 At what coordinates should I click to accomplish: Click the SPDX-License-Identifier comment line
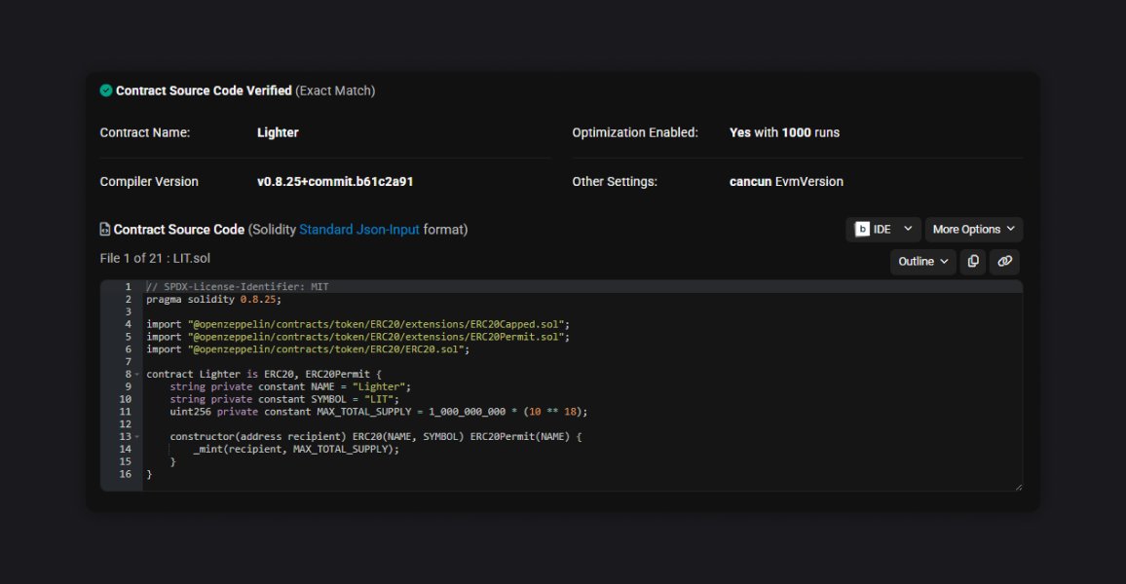click(238, 287)
